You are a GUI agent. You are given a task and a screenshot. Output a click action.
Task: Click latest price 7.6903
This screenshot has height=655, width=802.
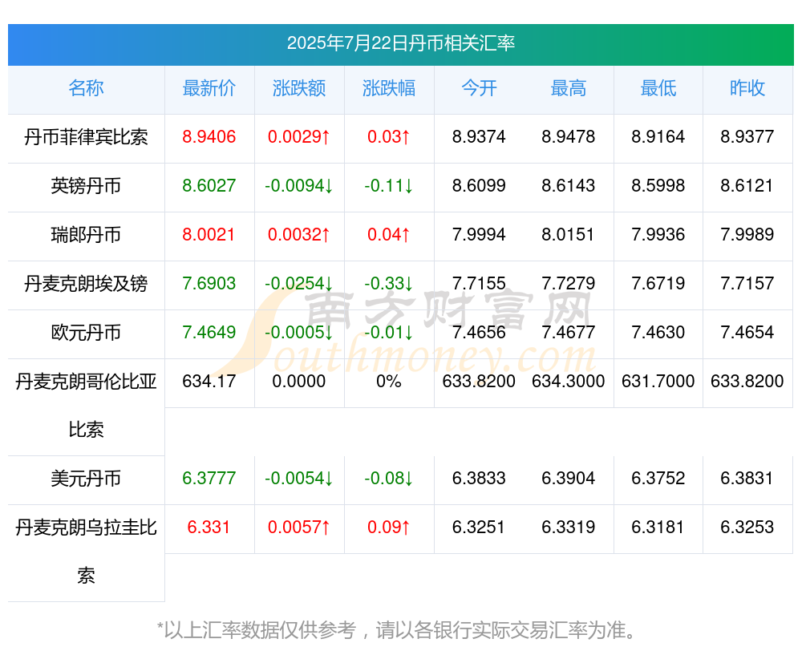pos(209,283)
